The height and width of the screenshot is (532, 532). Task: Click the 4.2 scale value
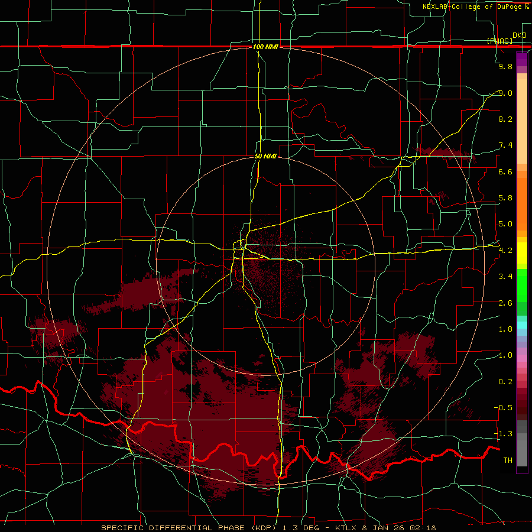pyautogui.click(x=505, y=251)
